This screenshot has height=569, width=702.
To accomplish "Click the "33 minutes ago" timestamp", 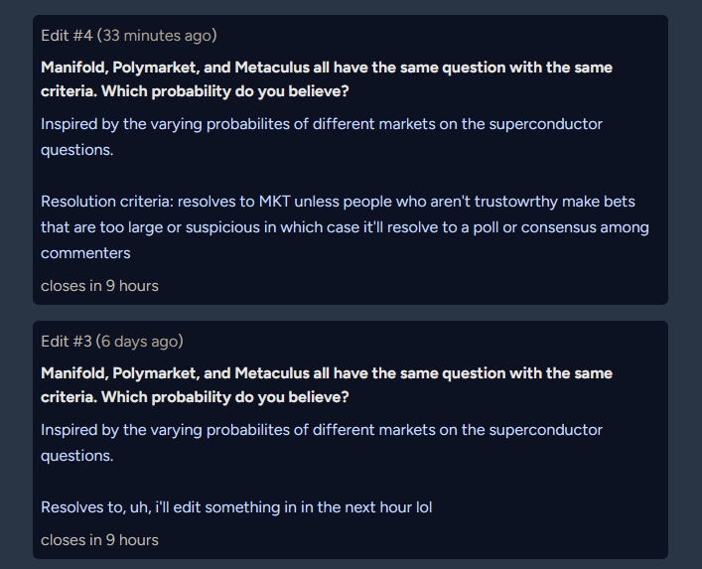I will pos(157,36).
